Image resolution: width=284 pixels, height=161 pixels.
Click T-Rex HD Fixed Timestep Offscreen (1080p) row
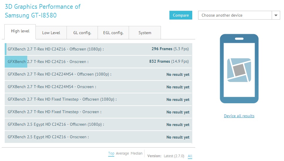coord(98,99)
